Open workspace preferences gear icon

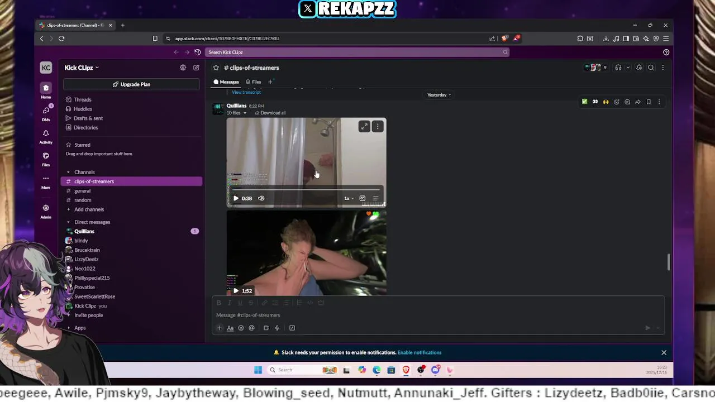pyautogui.click(x=183, y=68)
